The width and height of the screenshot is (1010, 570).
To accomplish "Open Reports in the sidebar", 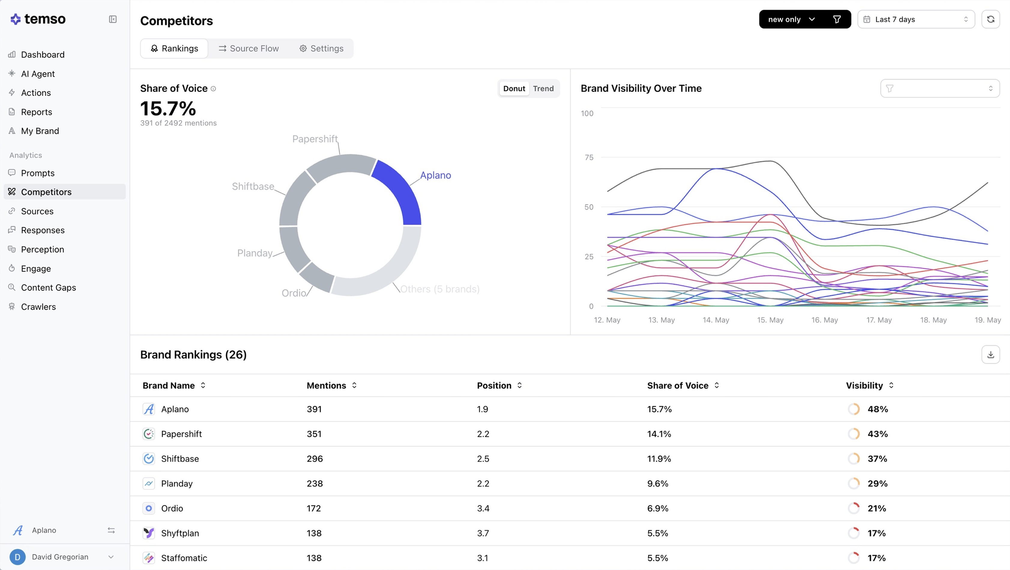I will pos(65,112).
